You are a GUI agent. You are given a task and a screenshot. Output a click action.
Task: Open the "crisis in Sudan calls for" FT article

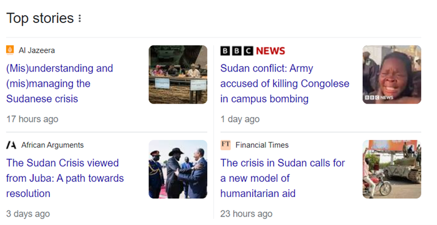[282, 178]
